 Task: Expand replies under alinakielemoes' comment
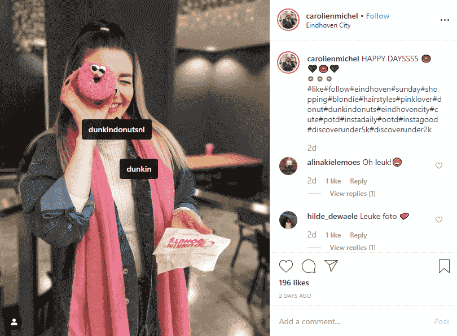(353, 194)
